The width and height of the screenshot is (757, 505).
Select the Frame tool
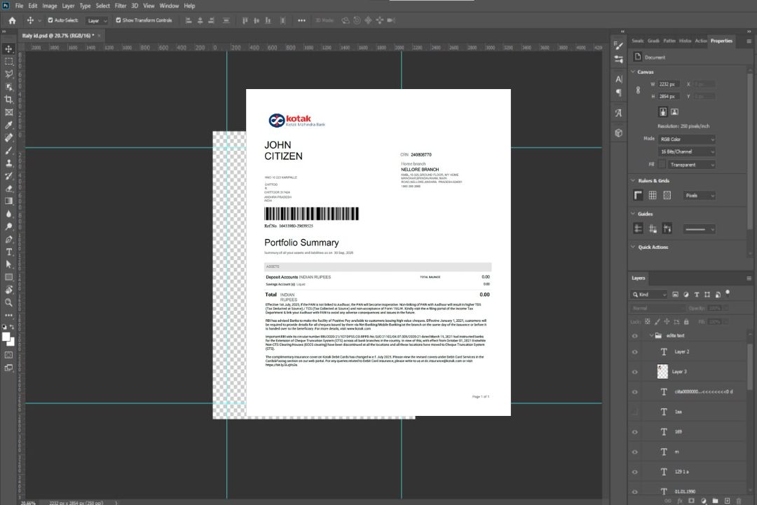(x=8, y=112)
